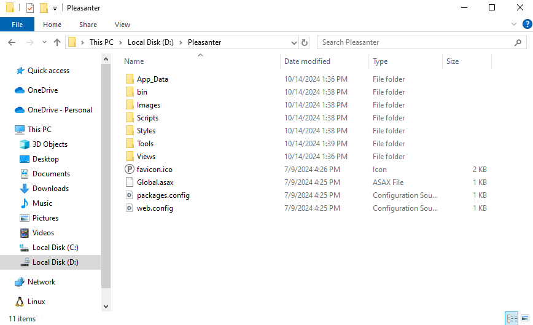Select the web.config file icon

click(130, 208)
